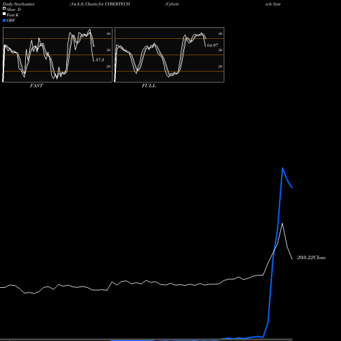Click the 20 level label in FULL chart

[x=220, y=66]
